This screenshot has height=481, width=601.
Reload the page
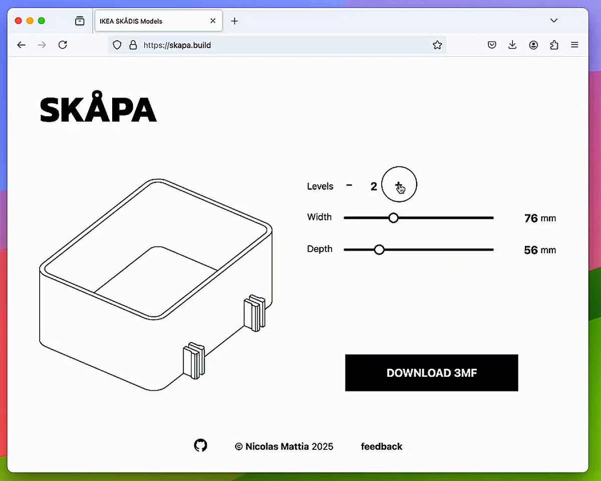pyautogui.click(x=63, y=45)
